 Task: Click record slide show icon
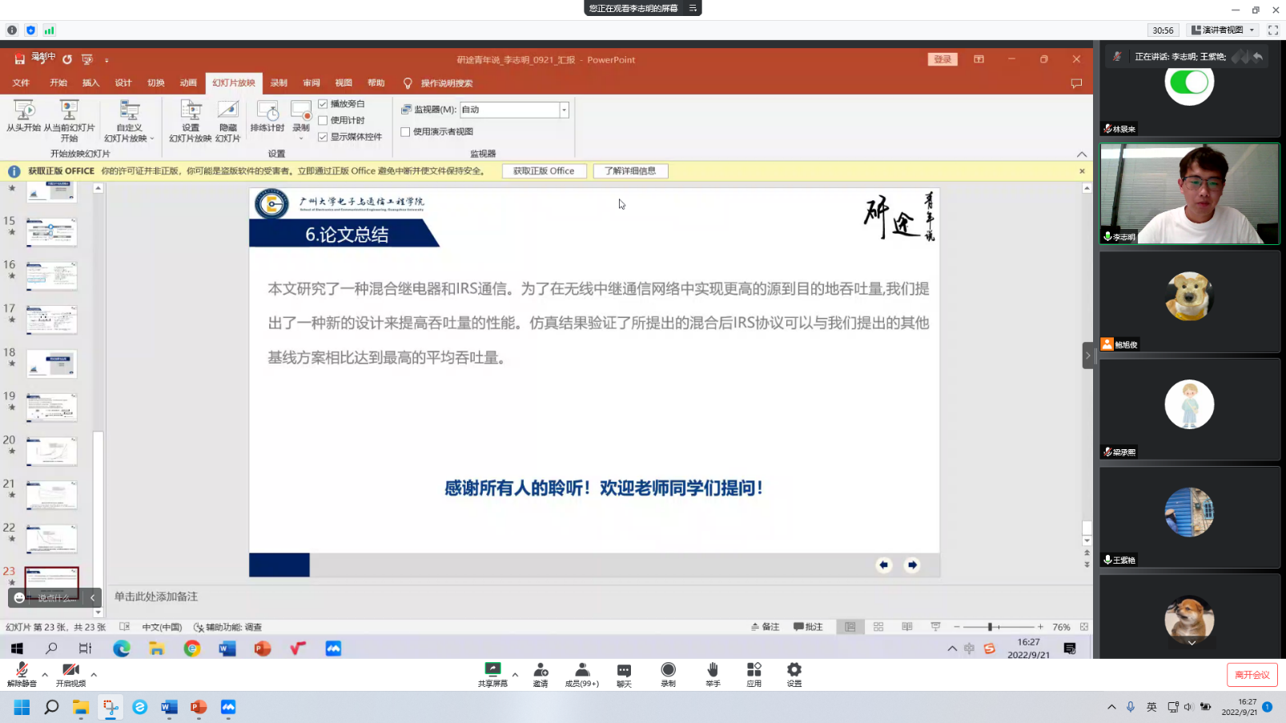point(301,110)
